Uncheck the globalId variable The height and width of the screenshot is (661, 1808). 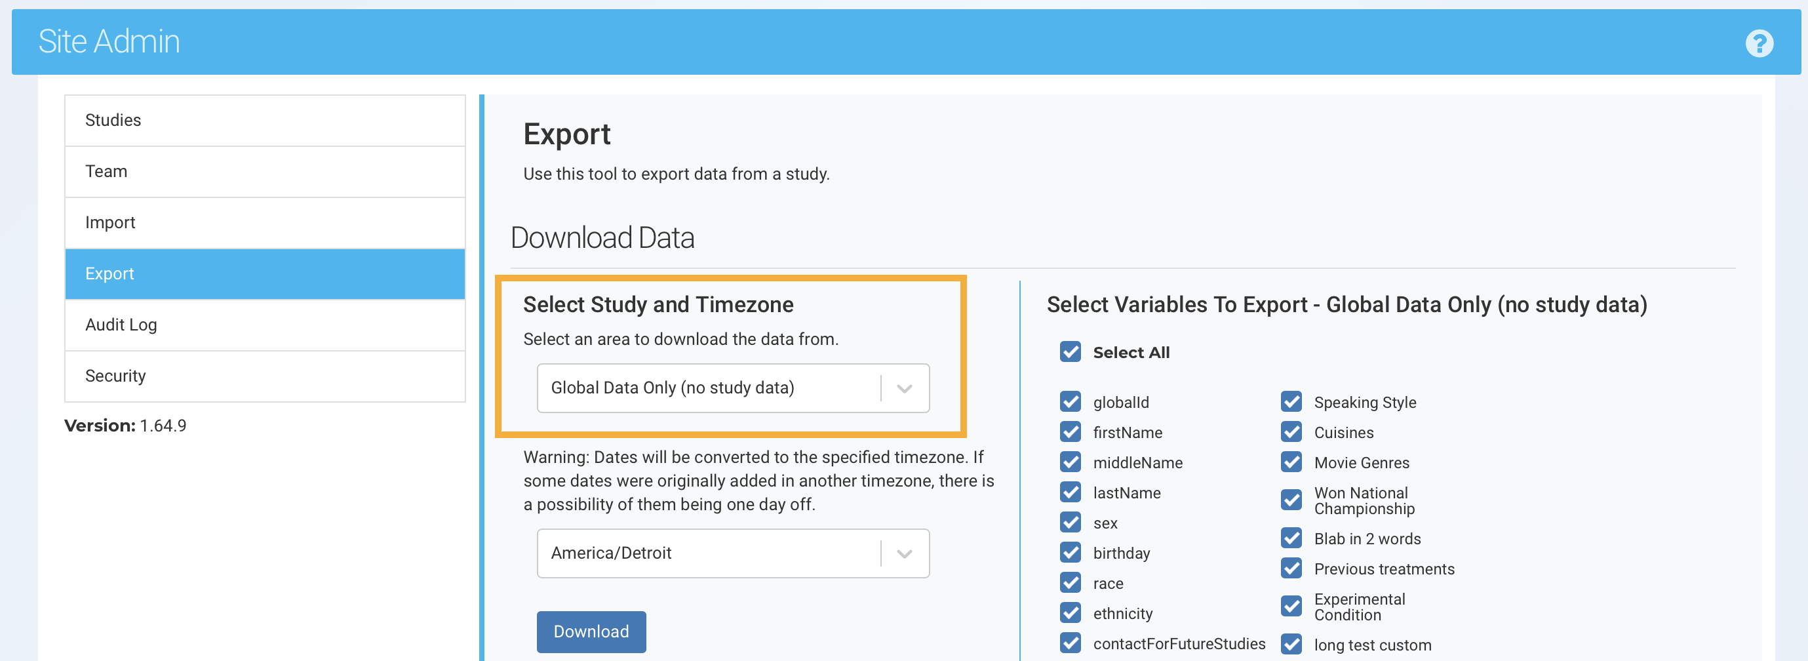tap(1071, 402)
